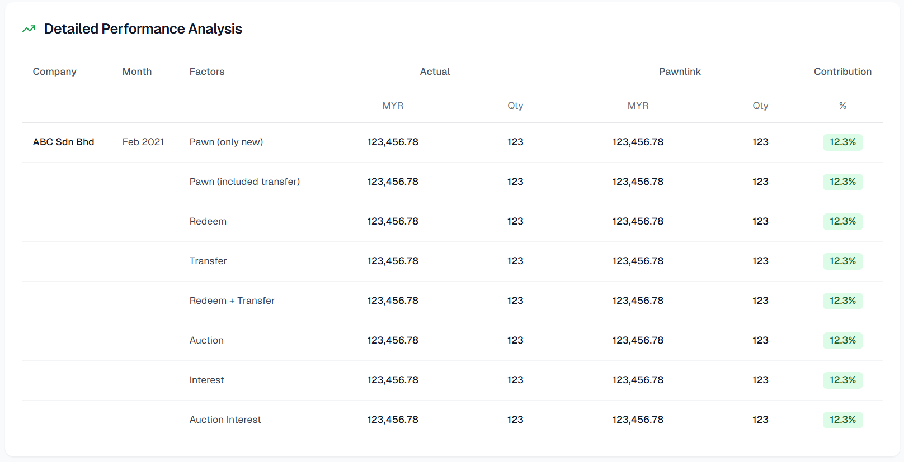The height and width of the screenshot is (462, 904).
Task: Click the 12.3% badge in the Auction row
Action: [842, 340]
